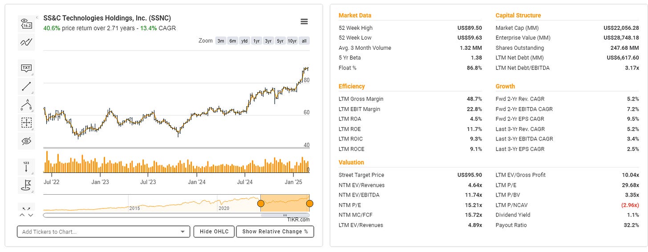The width and height of the screenshot is (648, 252).
Task: Click the navigator horizontal scrollbar thumb
Action: point(285,215)
